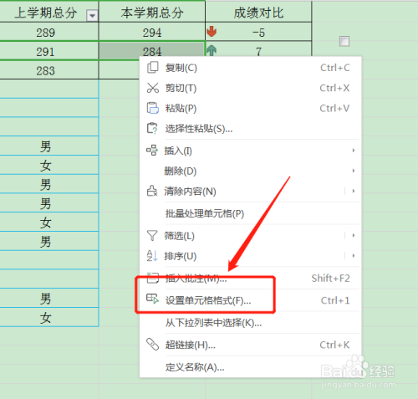This screenshot has width=418, height=399.
Task: Select the highlighted cell containing 284
Action: coord(152,49)
